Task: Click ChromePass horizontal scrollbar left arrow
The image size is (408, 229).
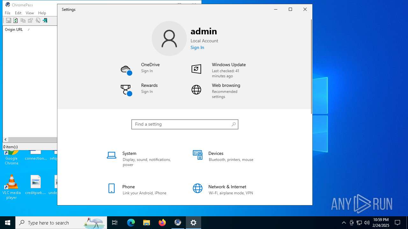Action: point(5,139)
